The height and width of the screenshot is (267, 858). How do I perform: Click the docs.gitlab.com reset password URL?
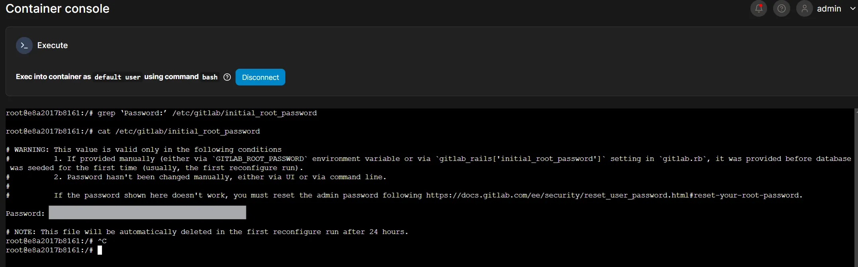click(614, 195)
